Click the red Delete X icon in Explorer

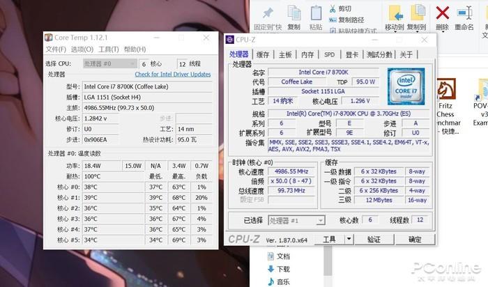pos(442,13)
